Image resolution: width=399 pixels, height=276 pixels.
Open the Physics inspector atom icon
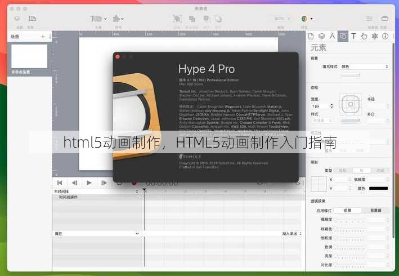coord(375,36)
